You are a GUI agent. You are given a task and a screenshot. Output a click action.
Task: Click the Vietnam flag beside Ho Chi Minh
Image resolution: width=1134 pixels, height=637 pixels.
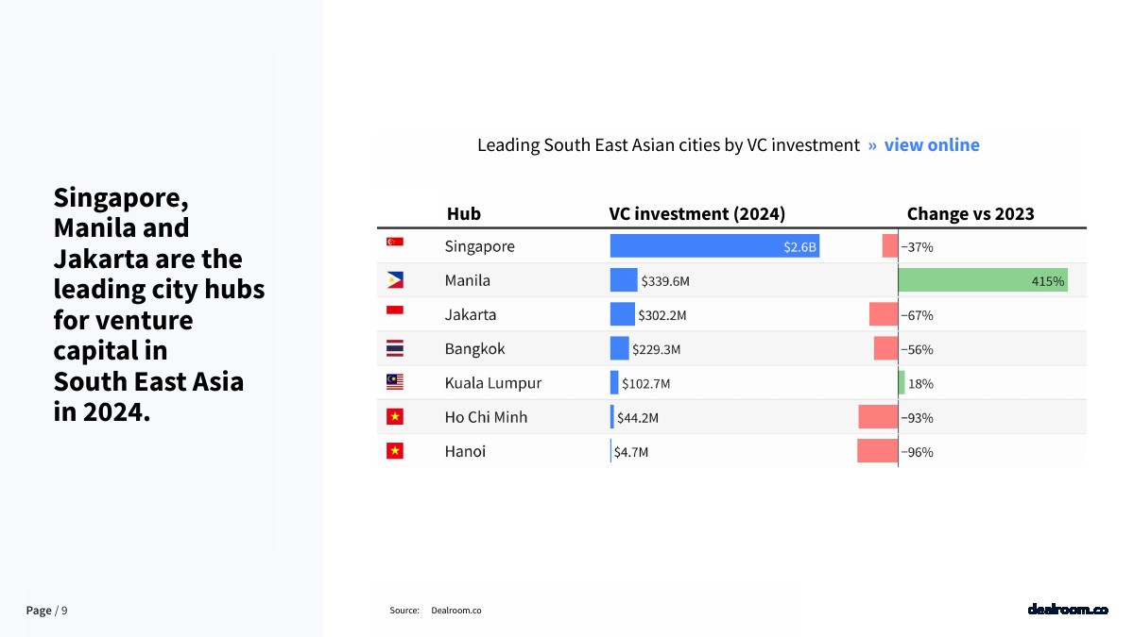pyautogui.click(x=395, y=417)
